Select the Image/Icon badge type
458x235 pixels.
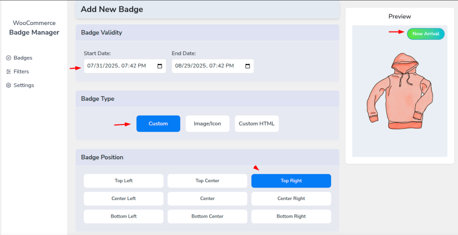(208, 124)
